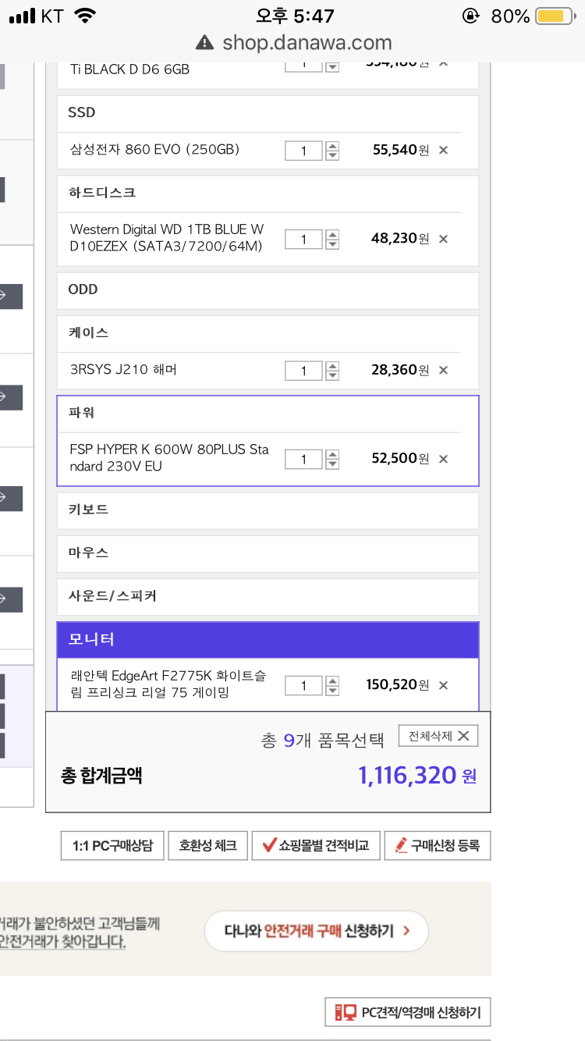Click the red checkmark in 쇼핑몰별 견적비교
This screenshot has width=585, height=1041.
pyautogui.click(x=269, y=844)
